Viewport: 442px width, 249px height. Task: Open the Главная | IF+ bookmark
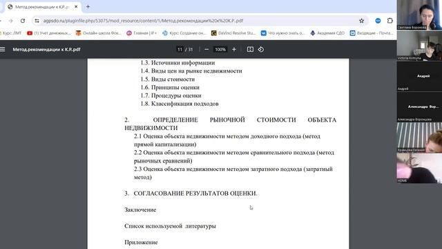tap(142, 33)
